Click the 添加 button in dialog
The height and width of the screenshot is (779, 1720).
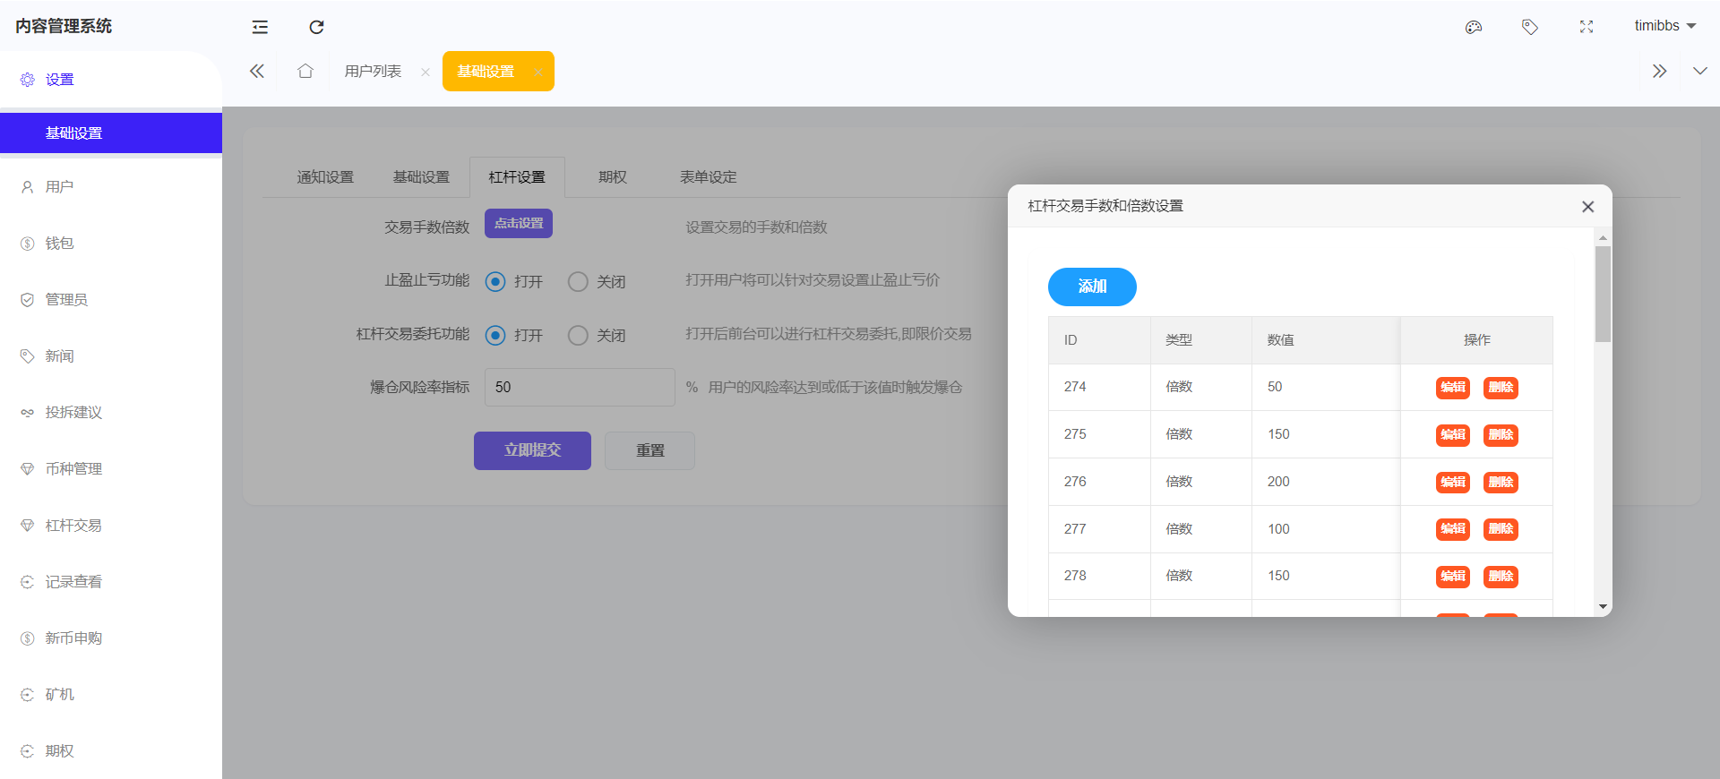click(1092, 287)
